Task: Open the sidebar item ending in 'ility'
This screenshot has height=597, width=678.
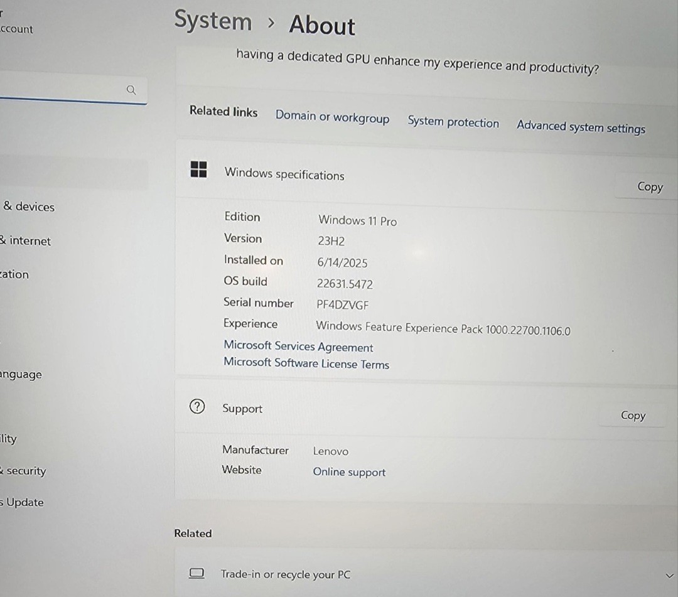Action: tap(8, 439)
